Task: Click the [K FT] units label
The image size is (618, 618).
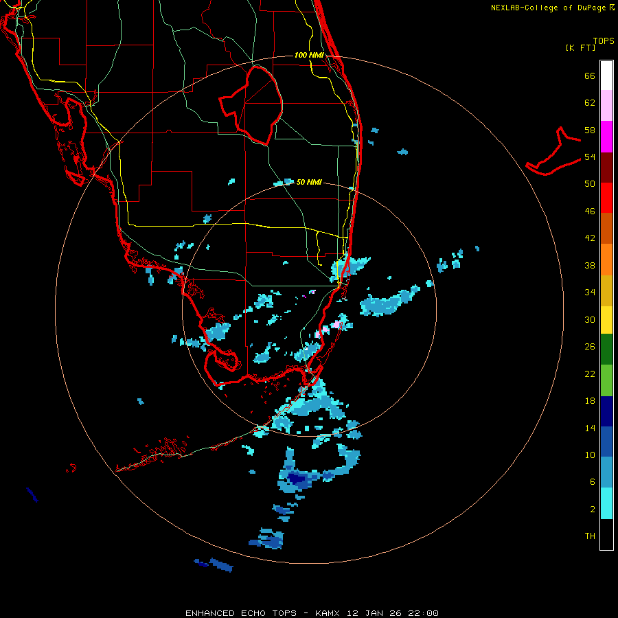Action: tap(580, 47)
